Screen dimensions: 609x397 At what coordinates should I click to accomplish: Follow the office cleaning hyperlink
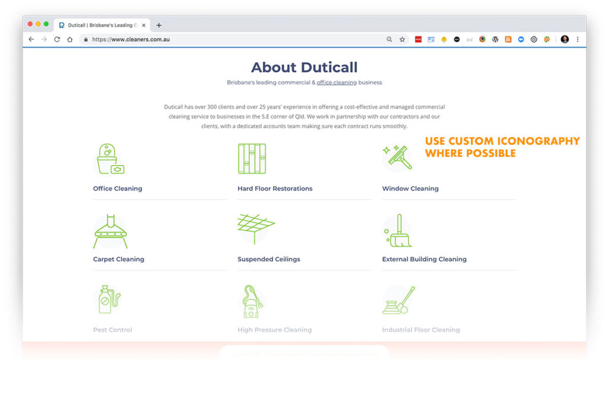click(x=337, y=82)
